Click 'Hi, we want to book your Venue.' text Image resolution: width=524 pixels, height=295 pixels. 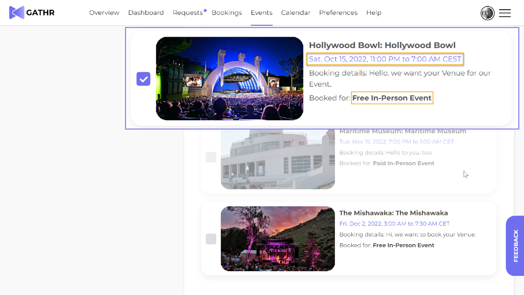pos(431,234)
